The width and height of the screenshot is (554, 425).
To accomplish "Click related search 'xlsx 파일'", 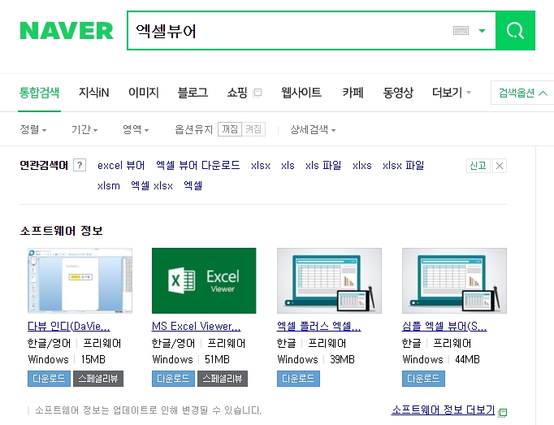I will (x=403, y=166).
